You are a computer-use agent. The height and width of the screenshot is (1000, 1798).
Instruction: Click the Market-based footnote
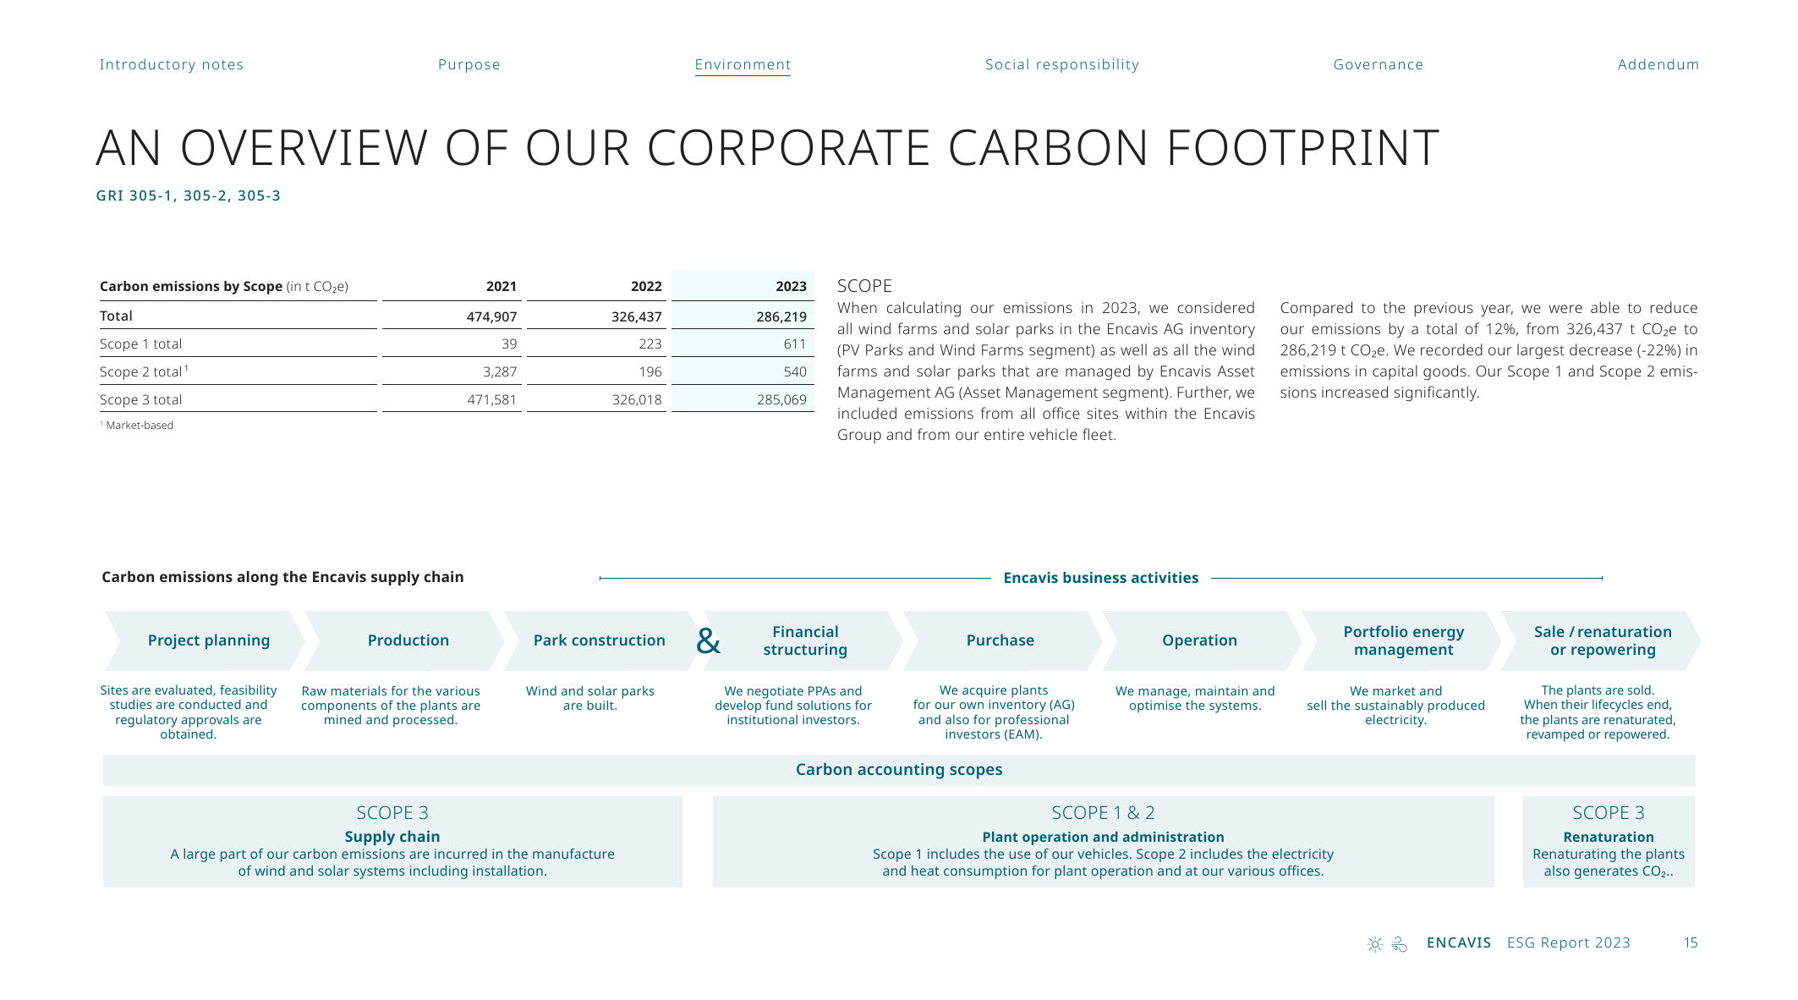click(x=136, y=426)
